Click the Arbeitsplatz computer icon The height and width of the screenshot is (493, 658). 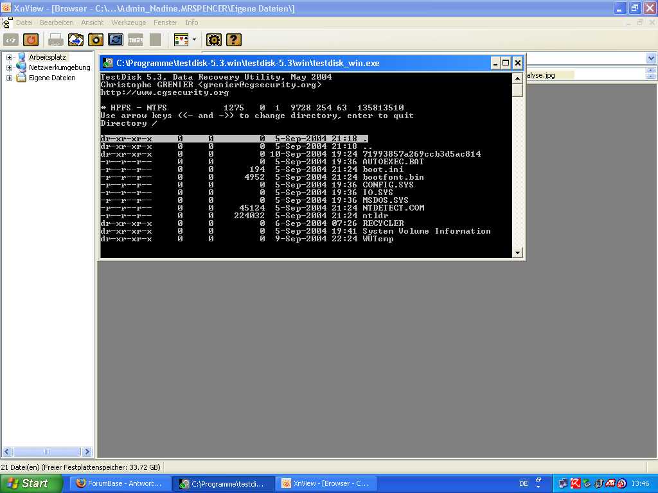(21, 57)
